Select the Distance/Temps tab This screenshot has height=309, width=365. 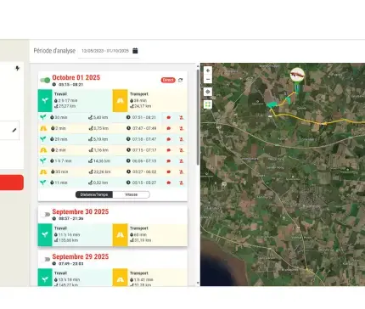coord(94,194)
